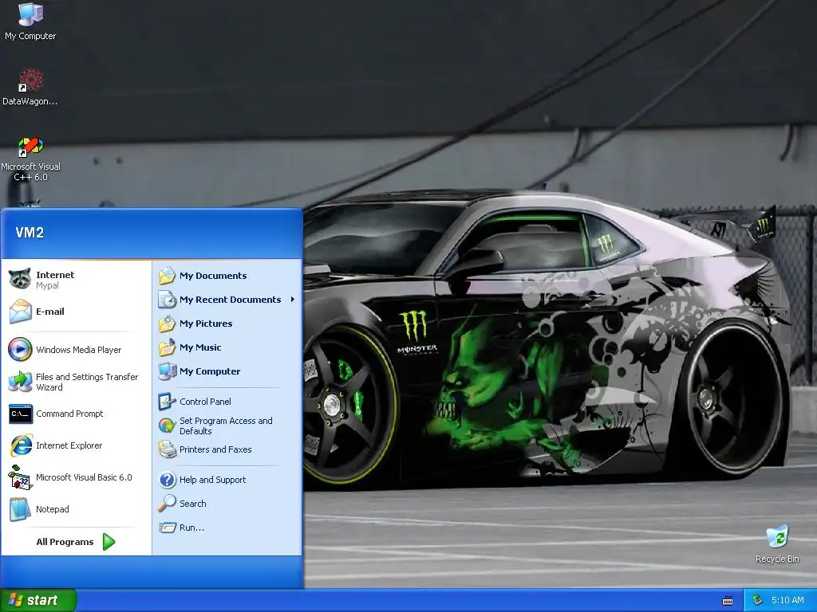
Task: Open the My Documents menu entry
Action: pos(227,276)
